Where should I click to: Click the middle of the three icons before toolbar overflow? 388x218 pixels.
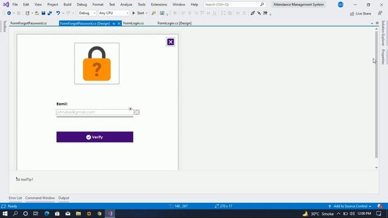pos(259,13)
